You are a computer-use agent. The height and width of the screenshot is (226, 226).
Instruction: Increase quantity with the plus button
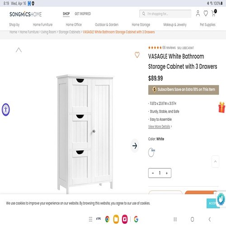(x=167, y=173)
